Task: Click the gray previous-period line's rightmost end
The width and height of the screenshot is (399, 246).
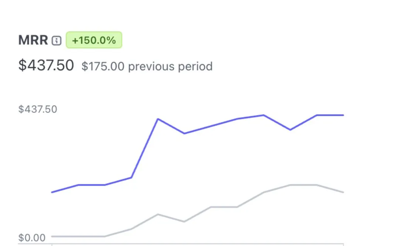Action: (343, 192)
